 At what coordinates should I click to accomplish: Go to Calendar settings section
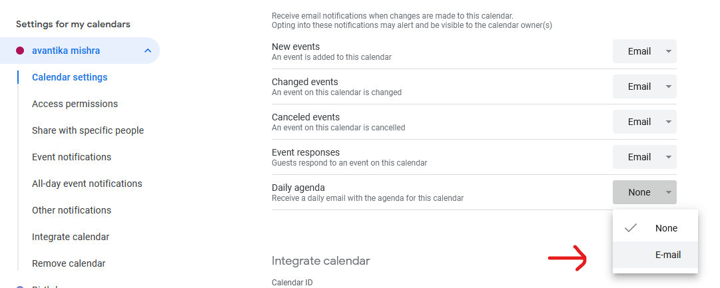[x=69, y=77]
